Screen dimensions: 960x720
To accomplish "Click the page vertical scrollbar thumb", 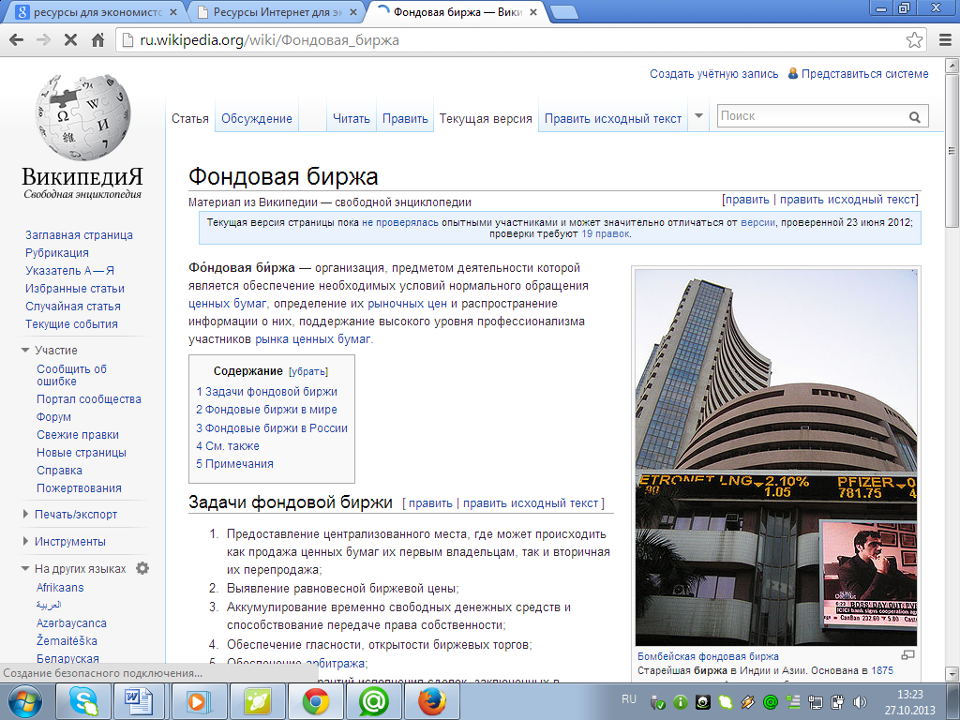I will [x=952, y=152].
